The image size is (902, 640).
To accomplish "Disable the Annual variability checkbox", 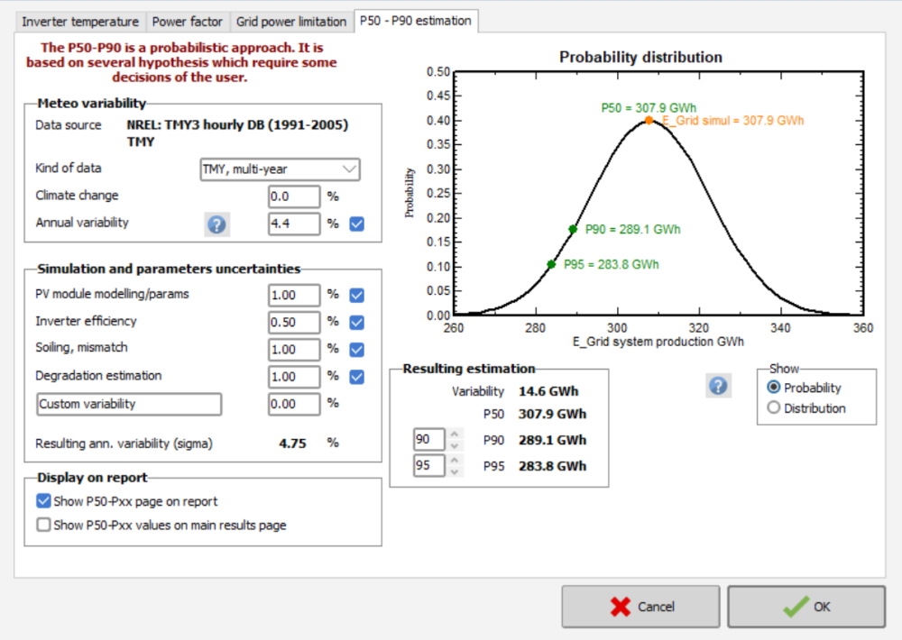I will click(355, 224).
